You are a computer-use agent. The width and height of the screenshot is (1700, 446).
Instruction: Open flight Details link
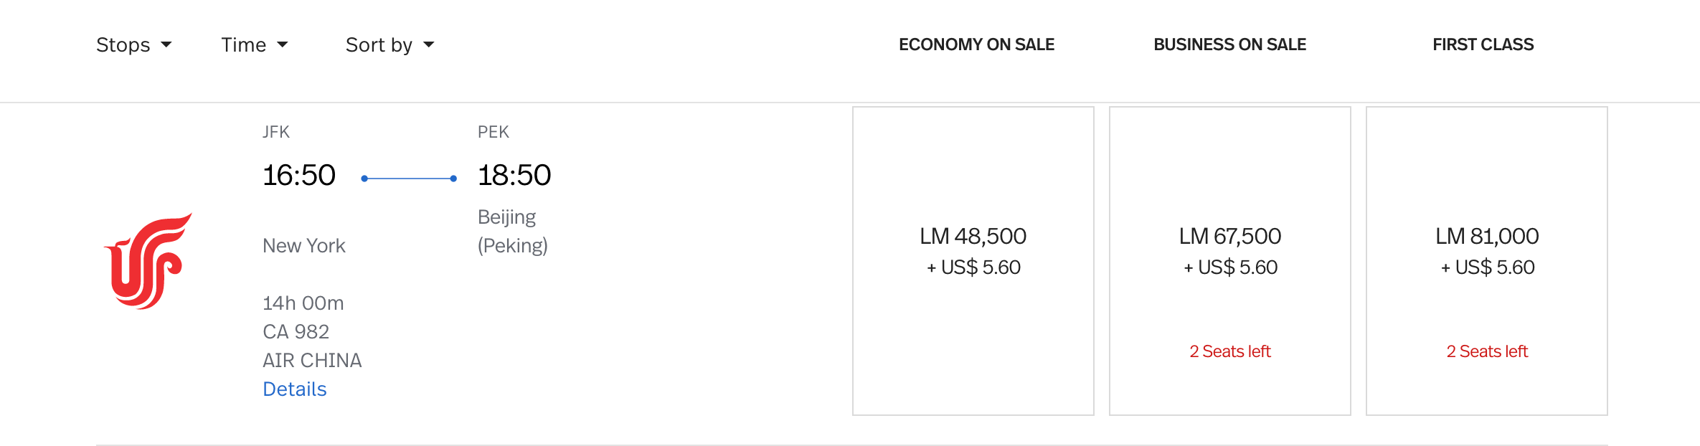[295, 389]
